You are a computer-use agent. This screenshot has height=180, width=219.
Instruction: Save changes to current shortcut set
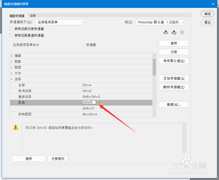[166, 32]
